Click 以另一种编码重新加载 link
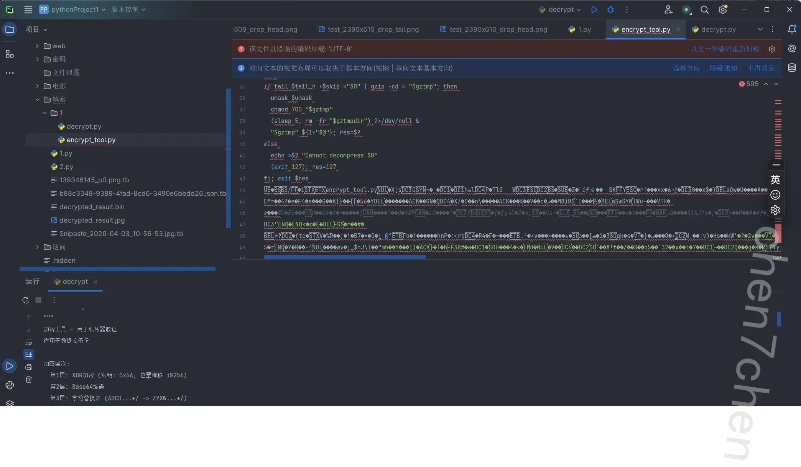The image size is (801, 467). pyautogui.click(x=725, y=49)
